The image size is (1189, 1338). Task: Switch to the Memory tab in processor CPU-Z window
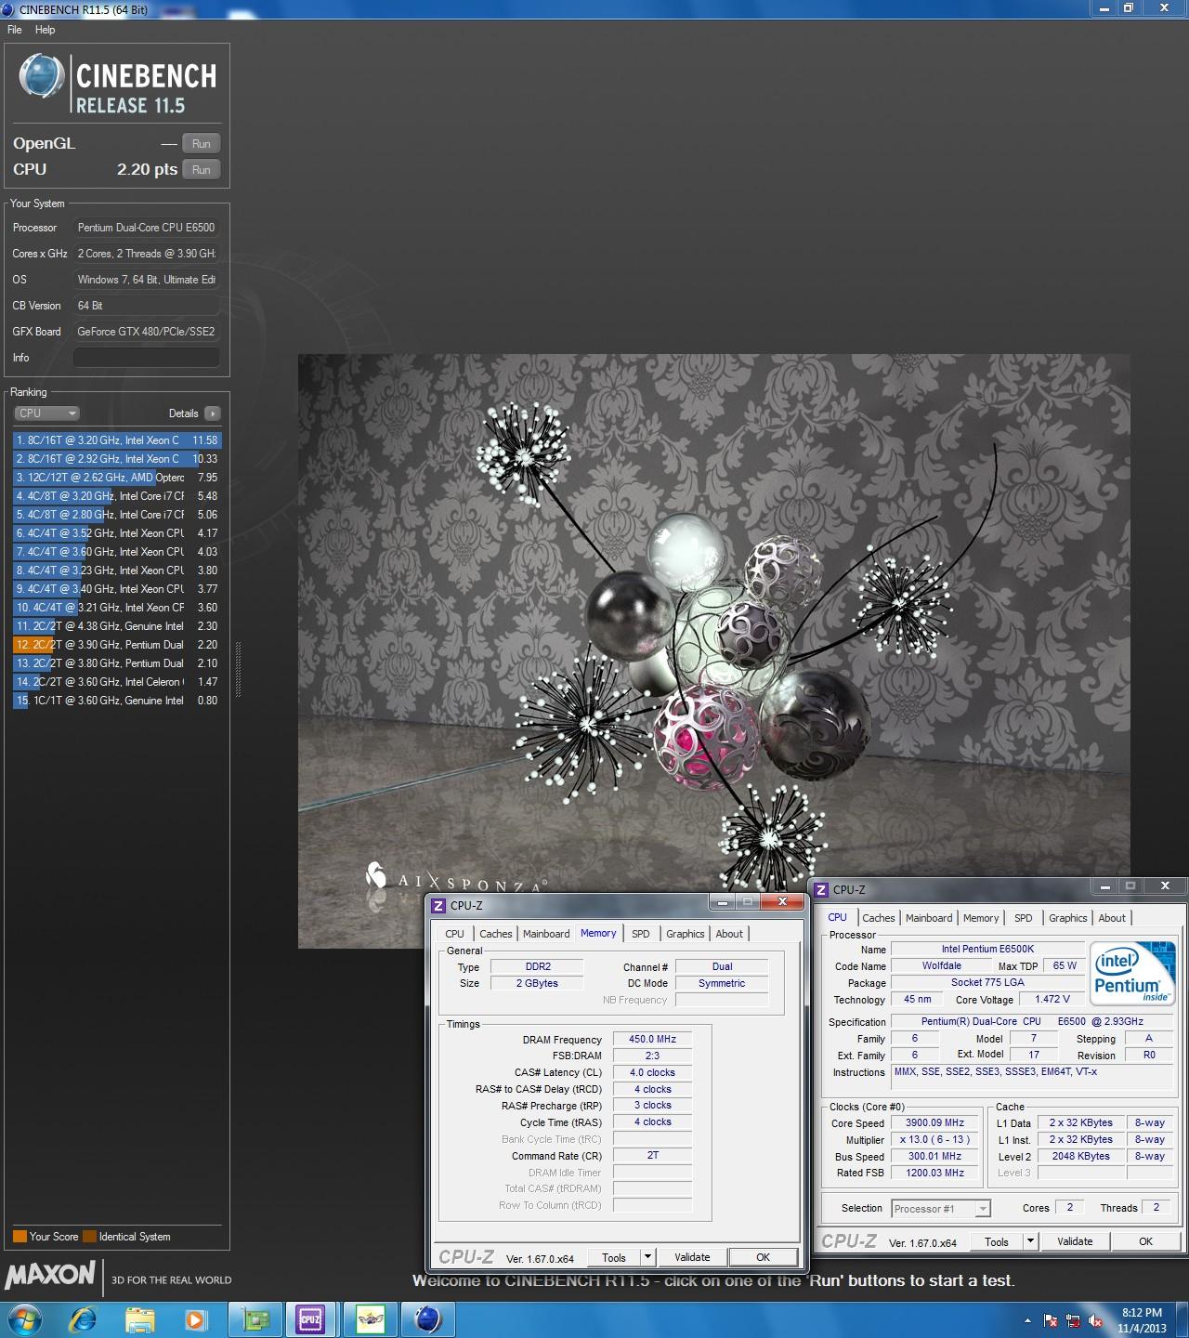pos(981,918)
